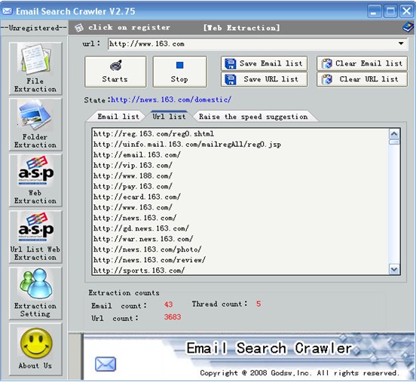The height and width of the screenshot is (382, 416).
Task: Choose Url List Web Extraction icon
Action: pyautogui.click(x=35, y=237)
